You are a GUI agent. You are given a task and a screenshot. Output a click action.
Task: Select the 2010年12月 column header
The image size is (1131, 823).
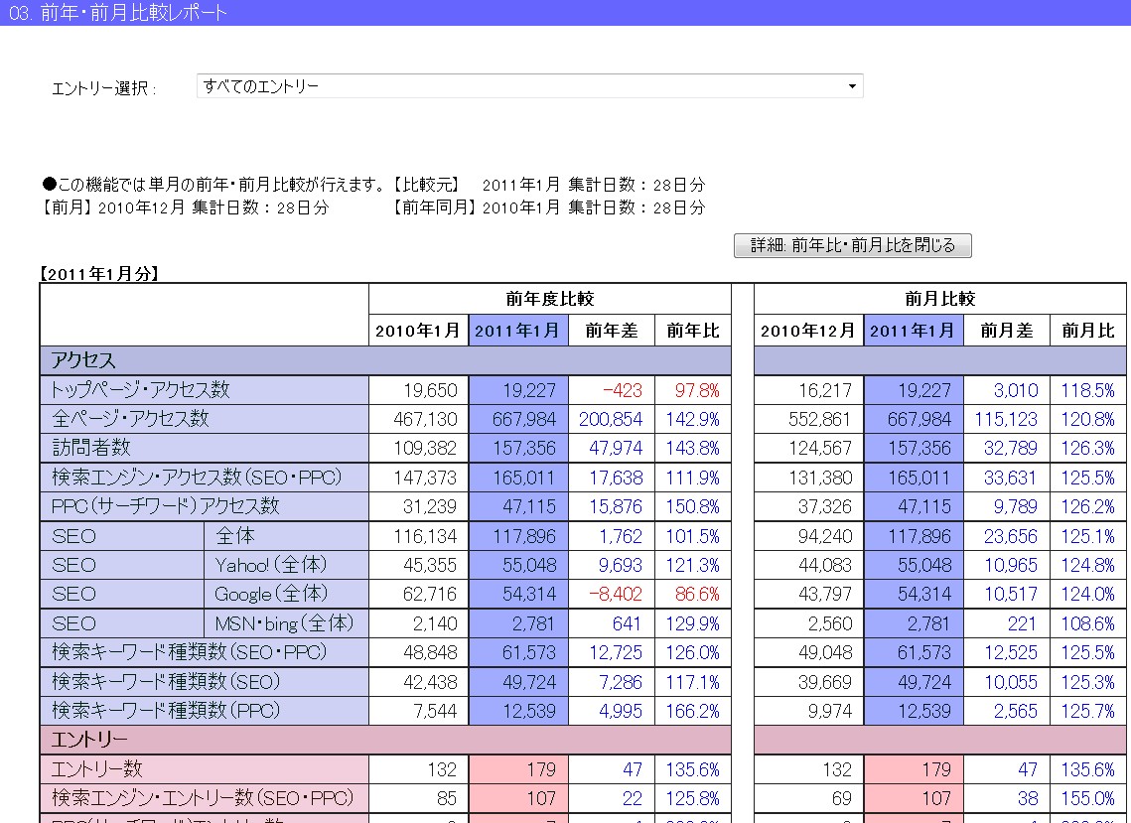(808, 331)
